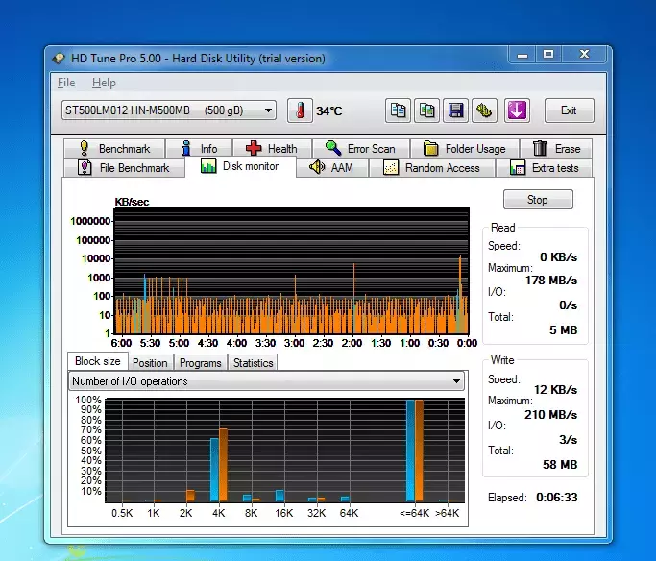Expand the Number of I/O operations dropdown
Screen dimensions: 656x561
[266, 381]
